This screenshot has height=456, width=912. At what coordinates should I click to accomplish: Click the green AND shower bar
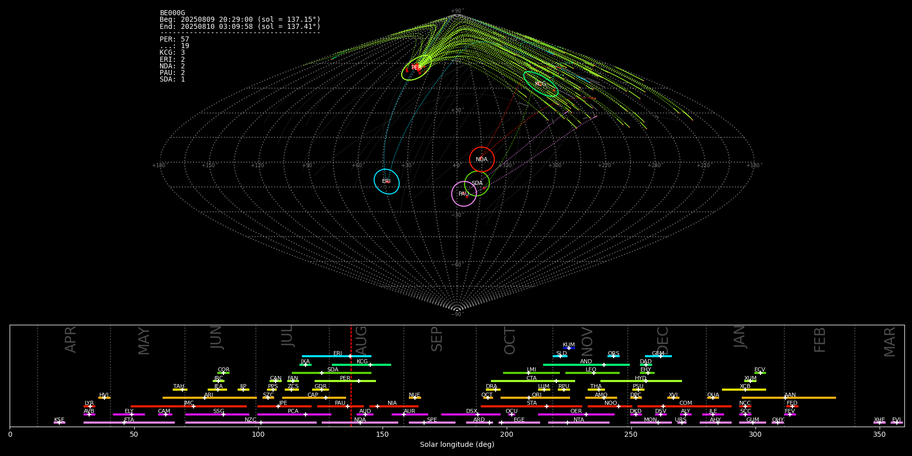(586, 365)
